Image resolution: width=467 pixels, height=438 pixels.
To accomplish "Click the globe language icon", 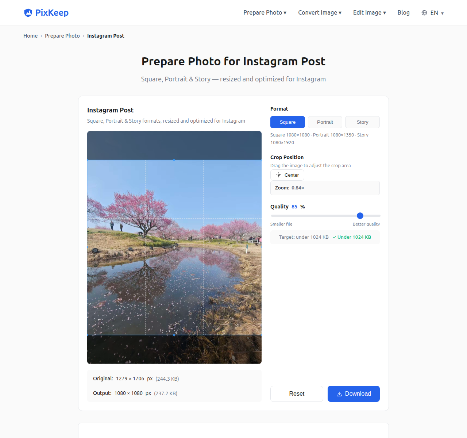I will coord(424,13).
